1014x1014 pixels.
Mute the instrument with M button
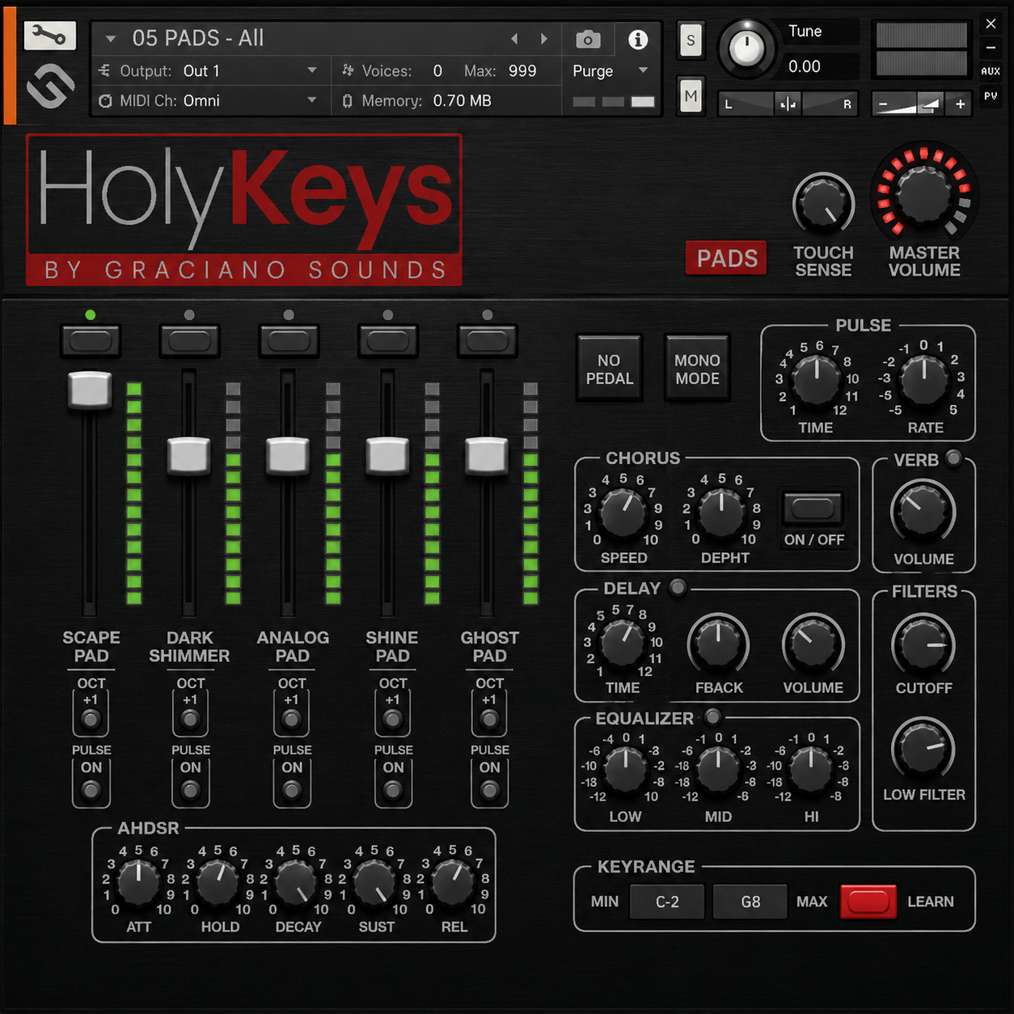point(691,97)
